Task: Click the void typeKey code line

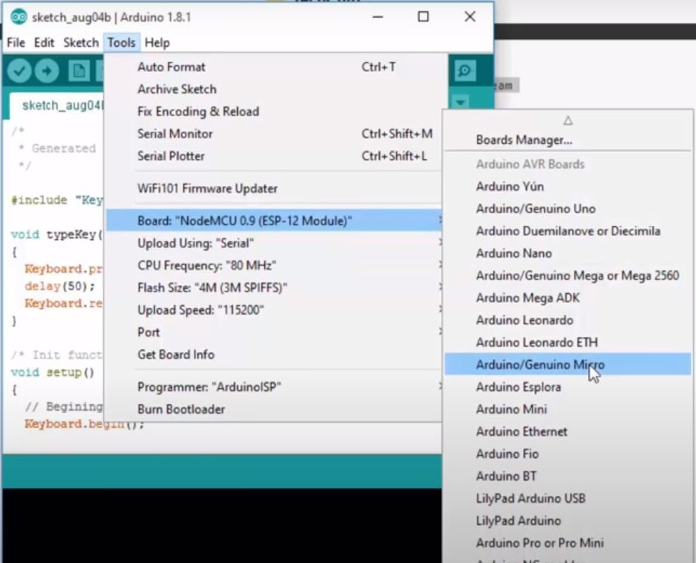Action: (57, 234)
